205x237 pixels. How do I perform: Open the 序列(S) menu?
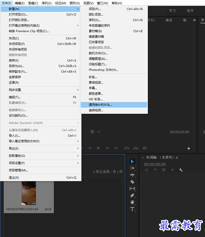pos(47,3)
